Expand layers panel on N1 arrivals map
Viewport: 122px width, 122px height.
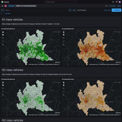coord(119,32)
